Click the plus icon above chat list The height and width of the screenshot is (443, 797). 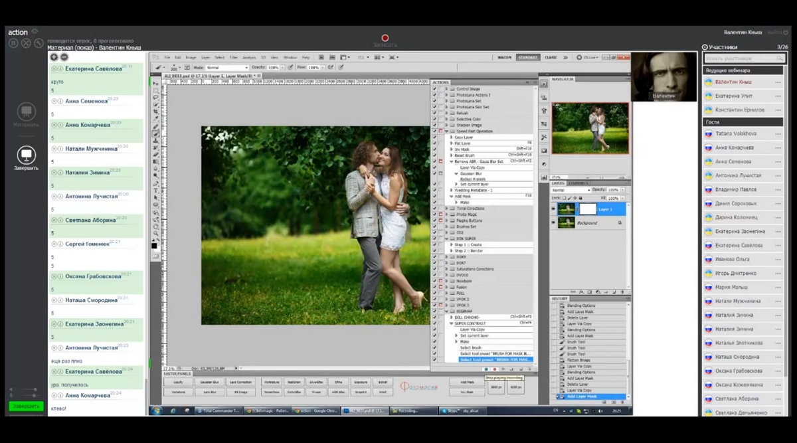coord(54,57)
